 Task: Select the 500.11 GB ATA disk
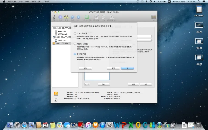click(62, 43)
